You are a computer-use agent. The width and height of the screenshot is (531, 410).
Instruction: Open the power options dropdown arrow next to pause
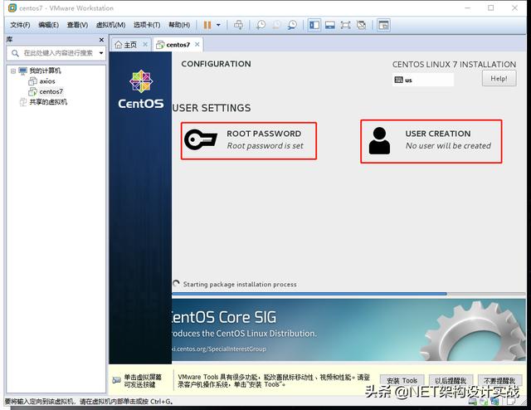(x=218, y=25)
